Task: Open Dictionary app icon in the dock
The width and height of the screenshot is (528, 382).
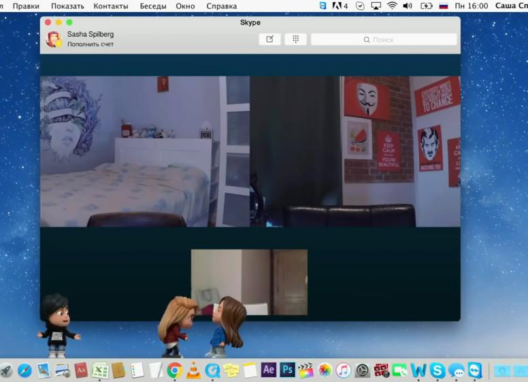Action: pos(81,370)
